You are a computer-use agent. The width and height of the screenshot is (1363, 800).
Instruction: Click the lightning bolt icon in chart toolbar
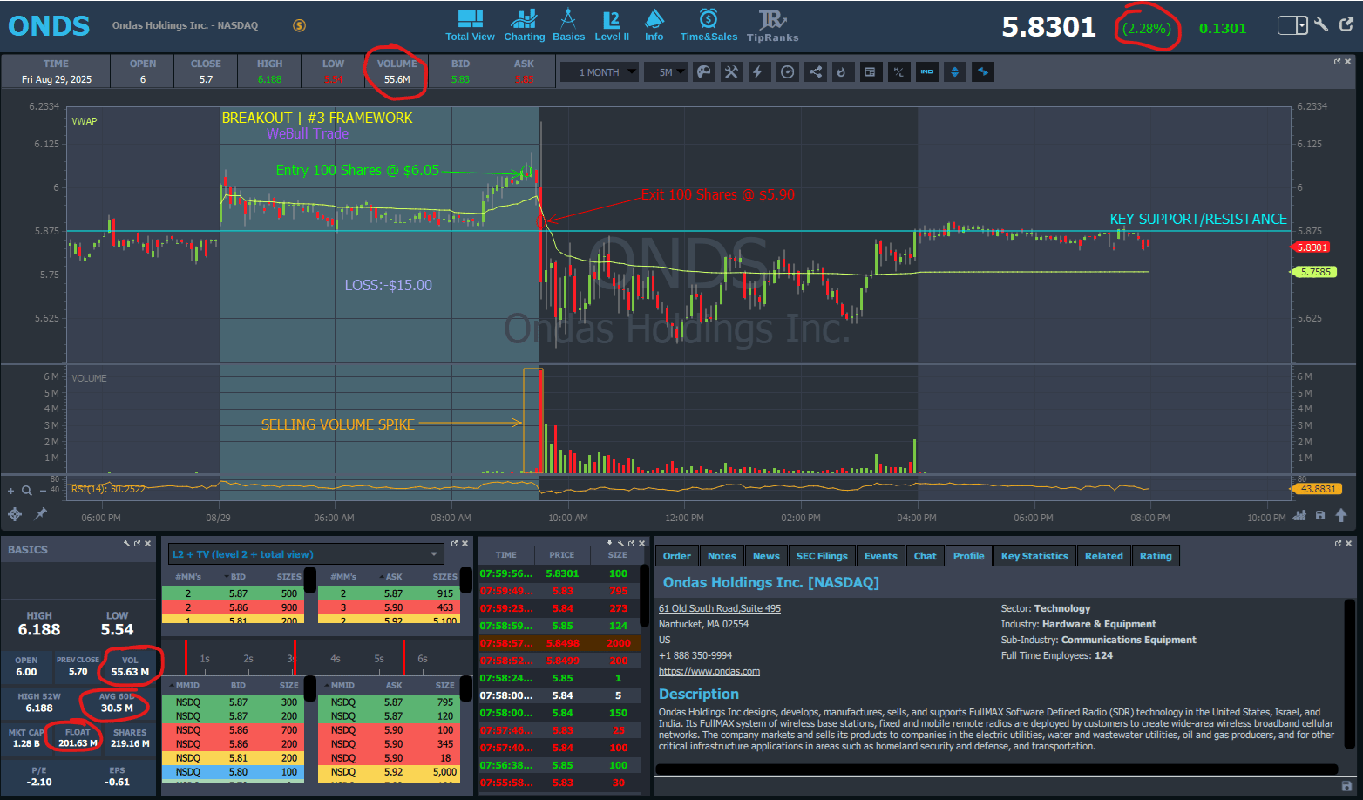pyautogui.click(x=758, y=72)
